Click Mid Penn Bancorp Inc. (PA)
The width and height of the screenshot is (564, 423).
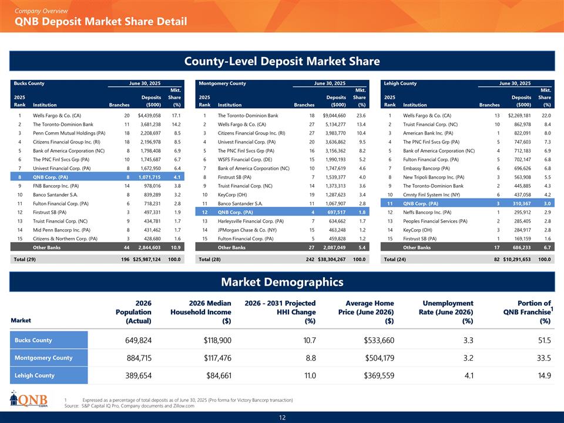point(62,230)
